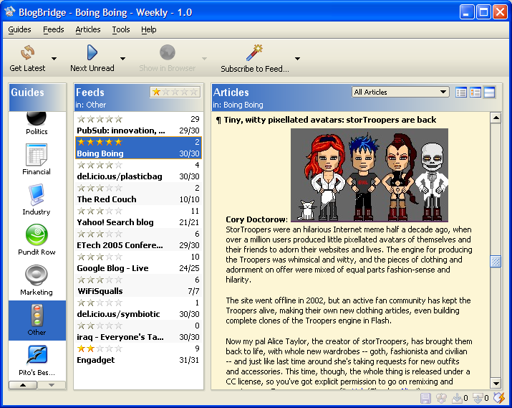Screen dimensions: 512x408
Task: Select the del.icio.us/plasticbag feed
Action: click(x=138, y=171)
